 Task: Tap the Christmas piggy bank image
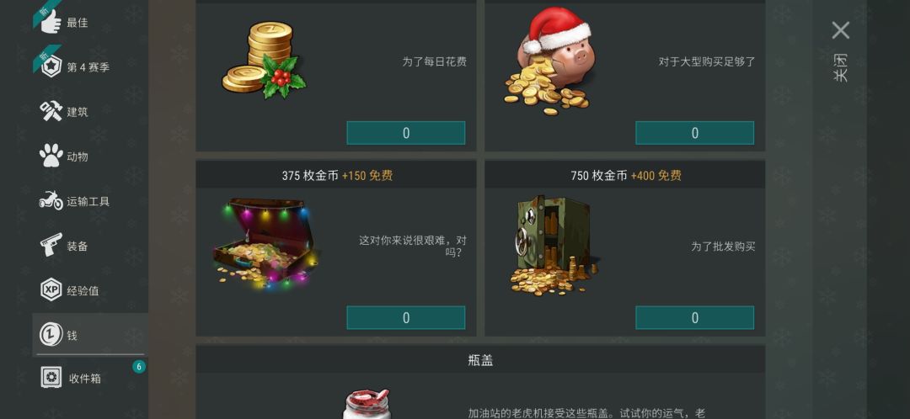(x=549, y=61)
